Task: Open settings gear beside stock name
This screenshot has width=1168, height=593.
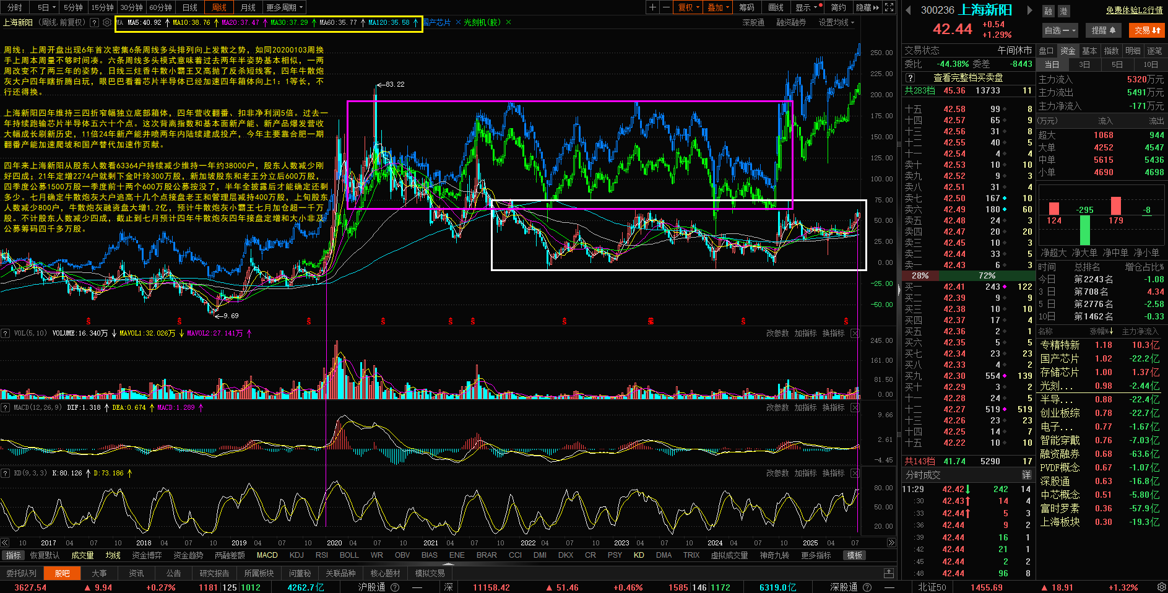Action: click(x=107, y=22)
